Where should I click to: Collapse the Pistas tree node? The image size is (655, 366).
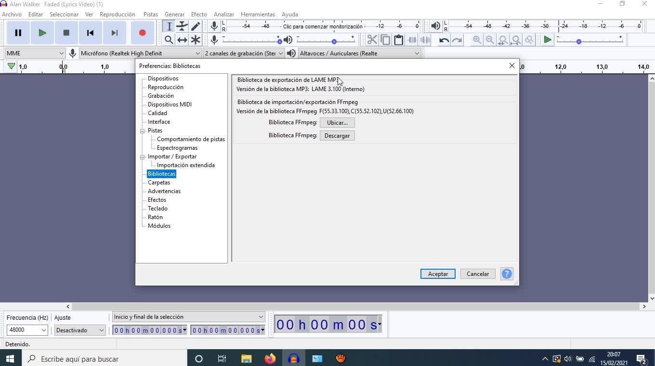(x=143, y=131)
